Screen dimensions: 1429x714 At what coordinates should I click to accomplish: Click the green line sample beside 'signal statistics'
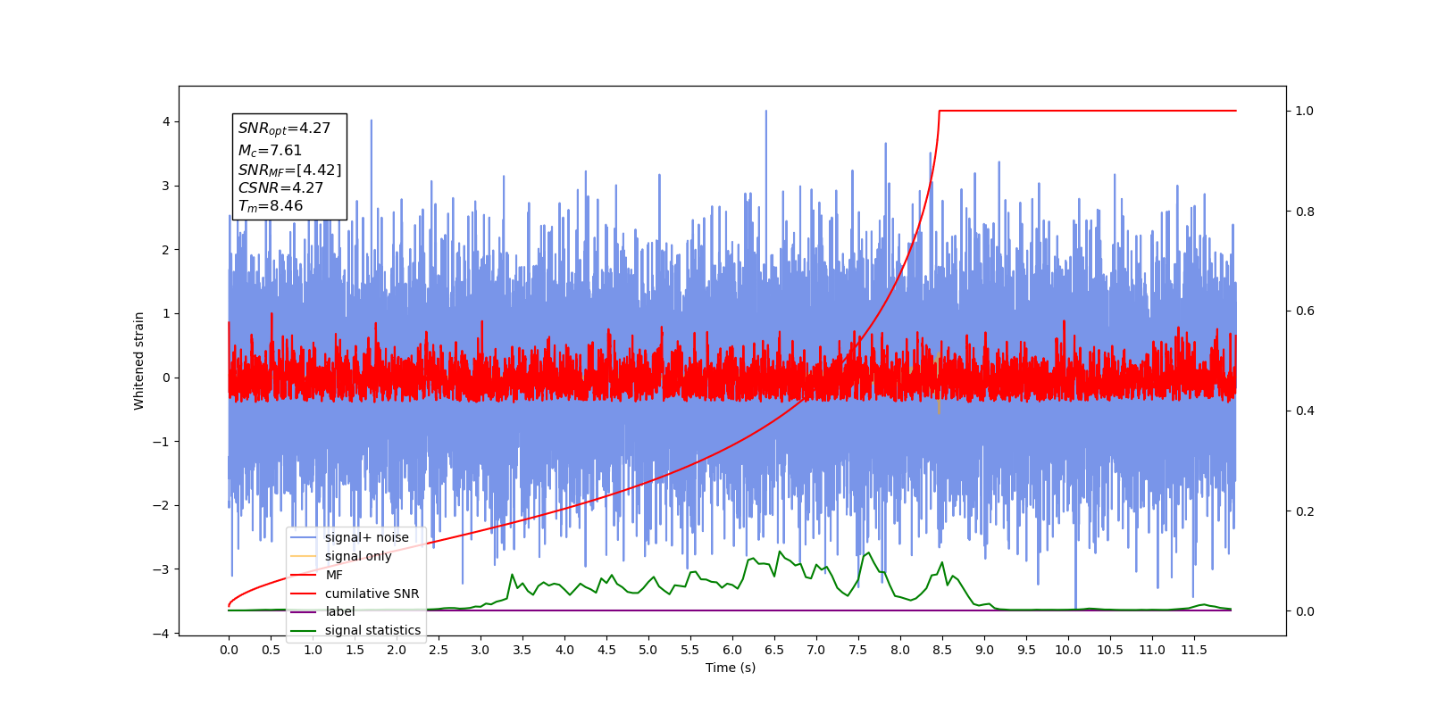pyautogui.click(x=304, y=631)
